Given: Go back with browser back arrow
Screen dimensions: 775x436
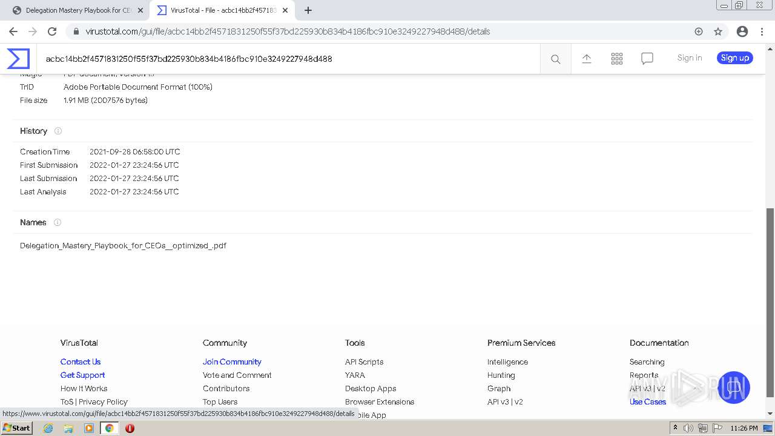Looking at the screenshot, I should click(x=13, y=31).
